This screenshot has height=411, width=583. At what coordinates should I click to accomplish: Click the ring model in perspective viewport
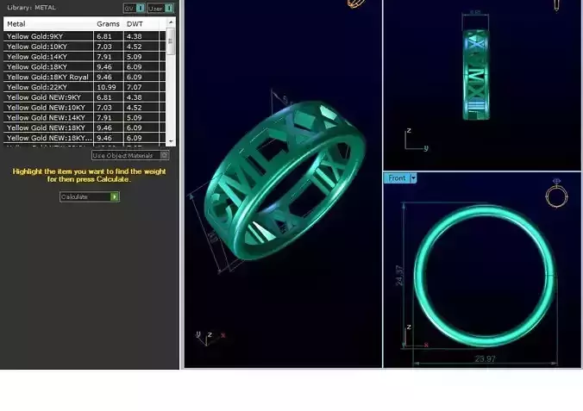(x=285, y=180)
